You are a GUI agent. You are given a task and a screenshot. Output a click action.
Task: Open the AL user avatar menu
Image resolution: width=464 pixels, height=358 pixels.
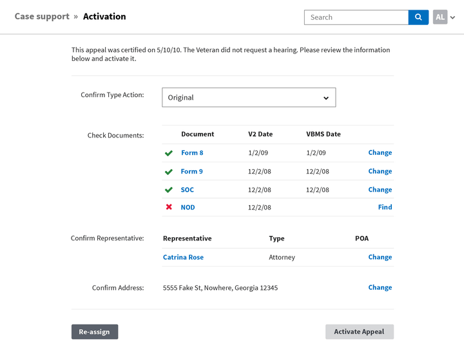[440, 17]
